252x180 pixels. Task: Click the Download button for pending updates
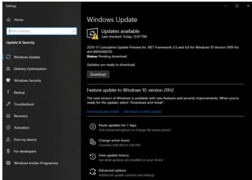pyautogui.click(x=98, y=74)
